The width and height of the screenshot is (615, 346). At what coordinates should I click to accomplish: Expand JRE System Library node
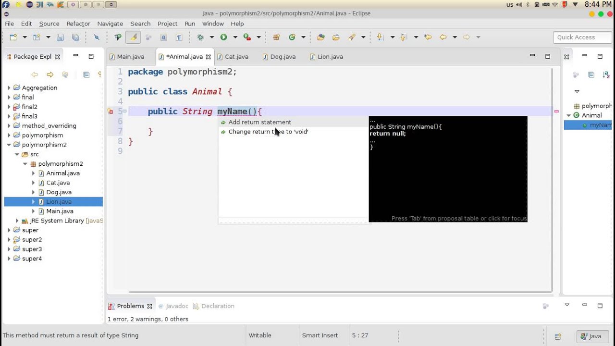(x=17, y=221)
